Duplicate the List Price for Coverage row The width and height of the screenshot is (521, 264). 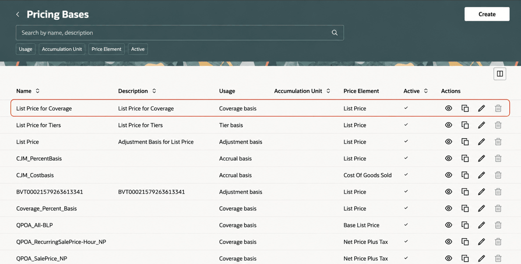pyautogui.click(x=465, y=108)
